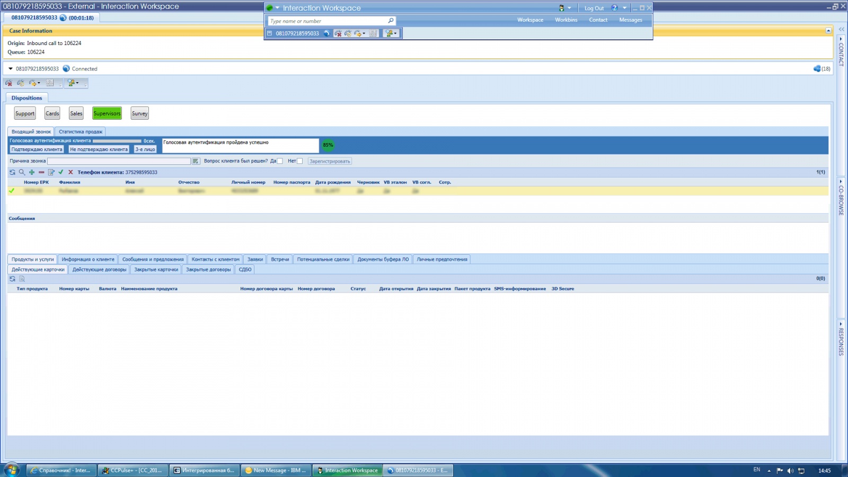Open the help question mark icon
This screenshot has width=848, height=477.
click(614, 8)
